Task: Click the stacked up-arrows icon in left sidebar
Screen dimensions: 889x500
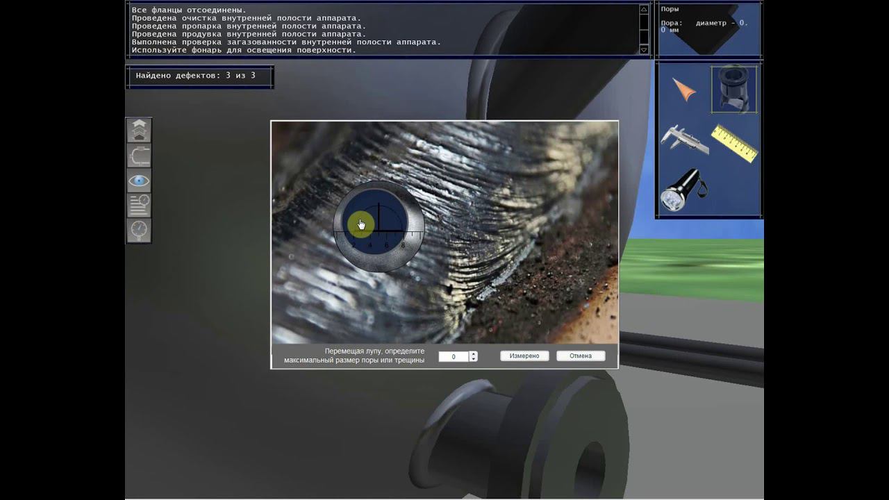Action: click(x=139, y=131)
